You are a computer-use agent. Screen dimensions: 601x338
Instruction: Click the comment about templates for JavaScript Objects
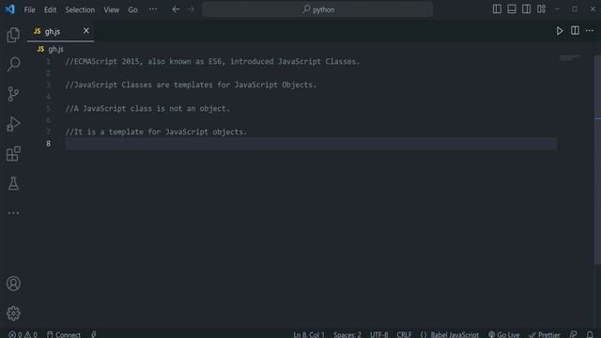point(191,84)
